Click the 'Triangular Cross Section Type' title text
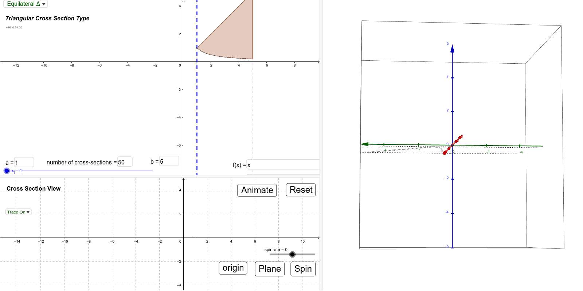The width and height of the screenshot is (583, 291). [x=47, y=18]
